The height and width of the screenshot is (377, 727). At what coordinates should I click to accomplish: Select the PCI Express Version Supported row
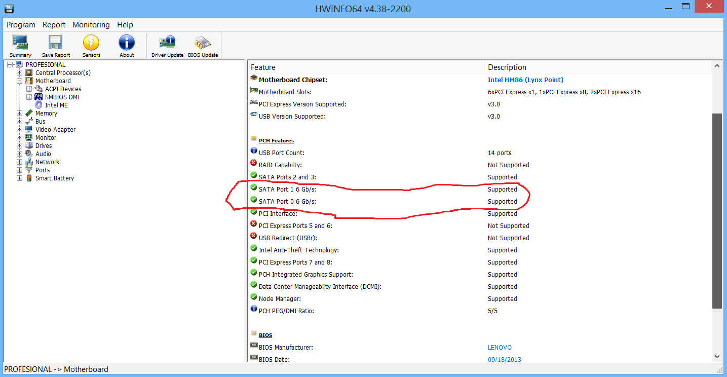(x=480, y=104)
